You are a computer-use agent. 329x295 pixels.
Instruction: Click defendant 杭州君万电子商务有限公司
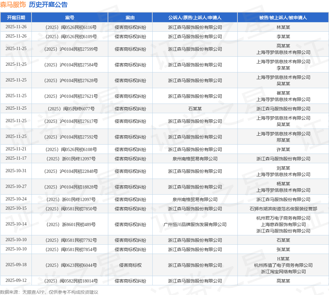tap(283, 218)
